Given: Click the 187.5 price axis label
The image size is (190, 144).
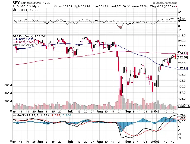Looking at the screenshot, I should coord(182,93).
